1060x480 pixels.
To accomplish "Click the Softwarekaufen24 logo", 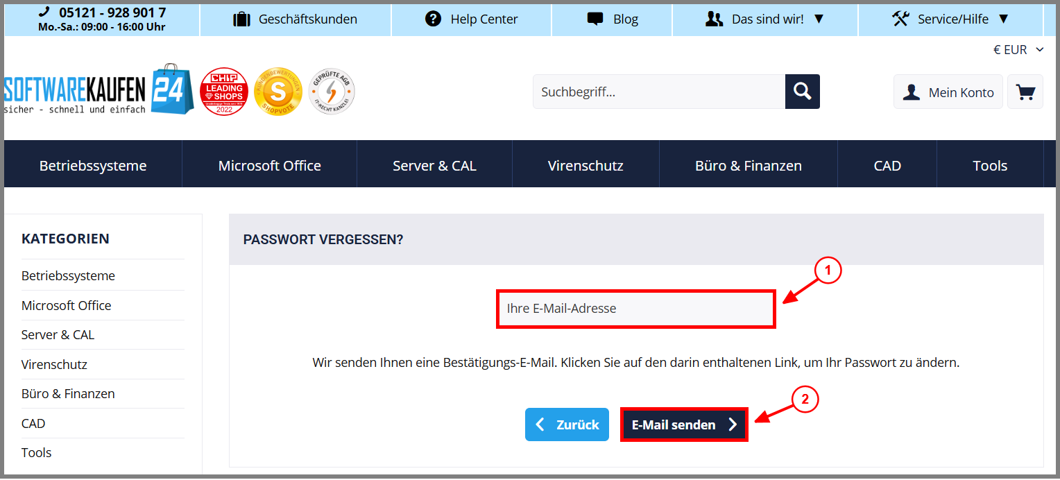I will pos(99,90).
